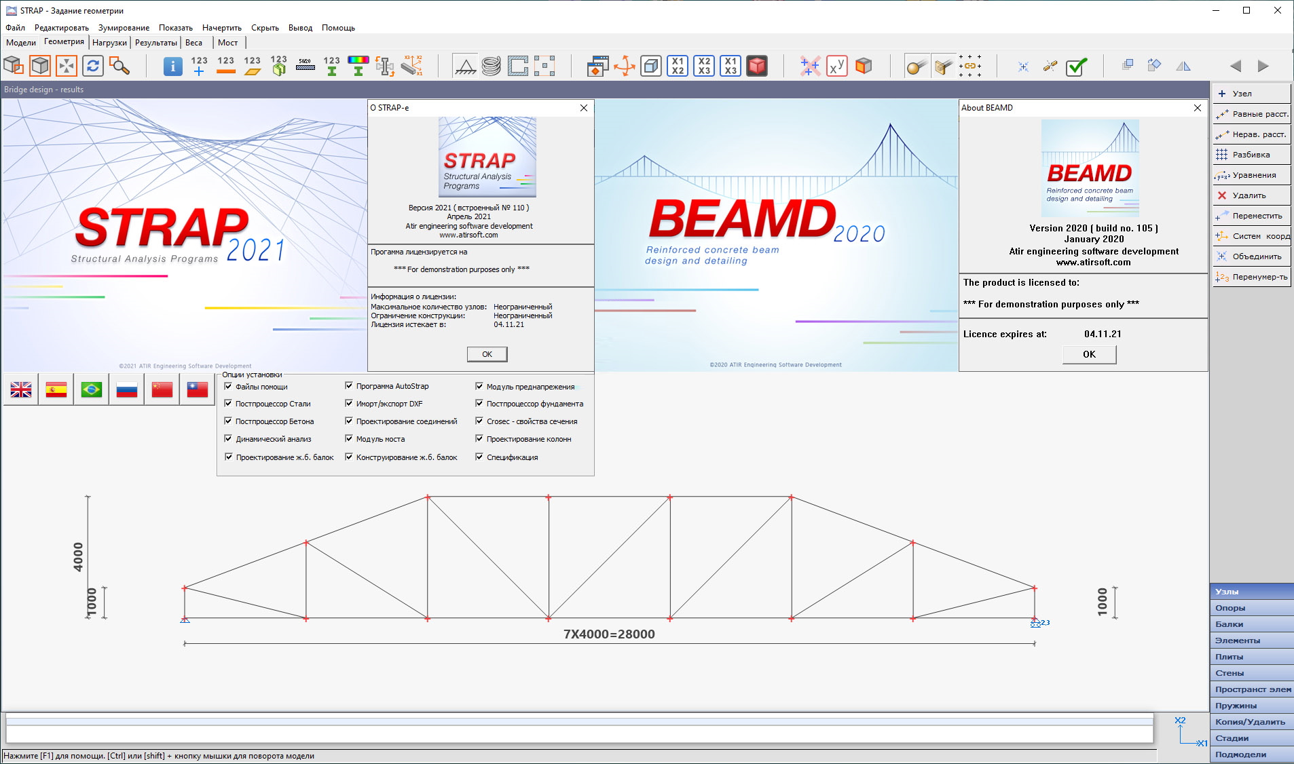1294x764 pixels.
Task: Click the rotate I-section orientation icon
Action: pyautogui.click(x=384, y=66)
